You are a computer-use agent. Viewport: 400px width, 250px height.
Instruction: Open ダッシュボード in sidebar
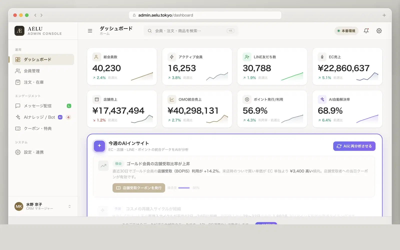(43, 59)
